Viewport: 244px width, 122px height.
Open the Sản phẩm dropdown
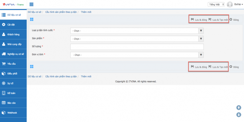(137, 39)
